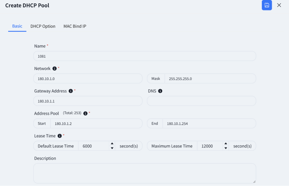
Task: Click the Description text area
Action: [145, 173]
